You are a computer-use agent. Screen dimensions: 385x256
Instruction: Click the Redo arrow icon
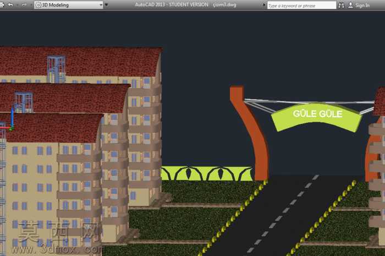point(24,4)
